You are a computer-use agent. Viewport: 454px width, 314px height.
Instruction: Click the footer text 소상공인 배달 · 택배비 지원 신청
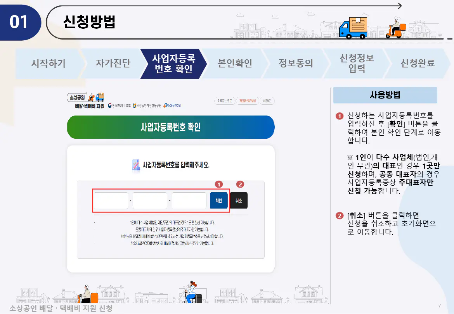[x=61, y=308]
